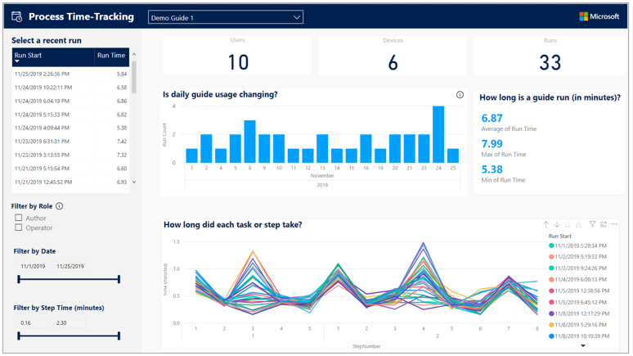Click the go to next level icon
This screenshot has width=633, height=356.
click(x=568, y=224)
